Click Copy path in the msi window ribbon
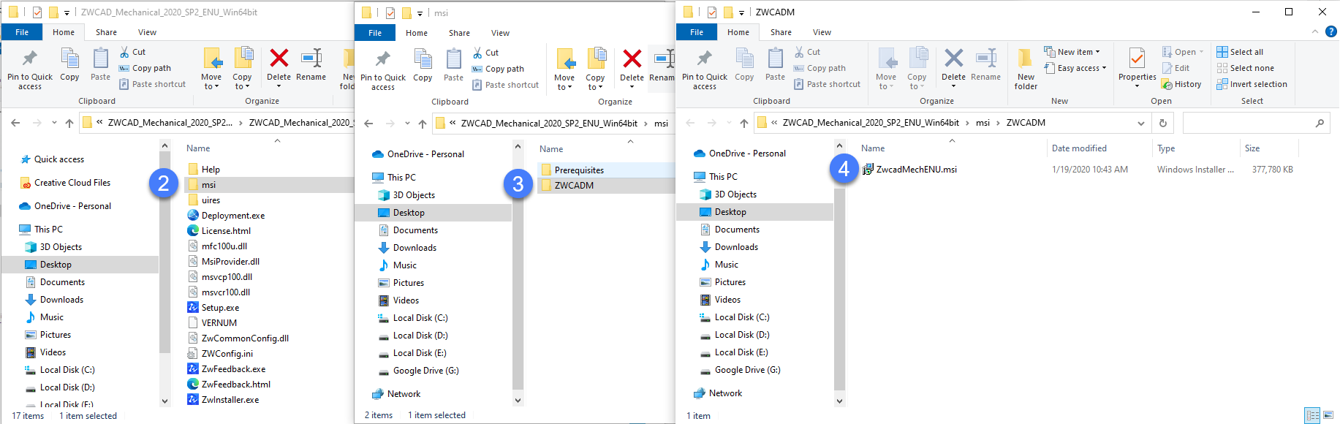The height and width of the screenshot is (424, 1340). 498,69
